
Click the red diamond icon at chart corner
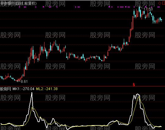(160, 3)
